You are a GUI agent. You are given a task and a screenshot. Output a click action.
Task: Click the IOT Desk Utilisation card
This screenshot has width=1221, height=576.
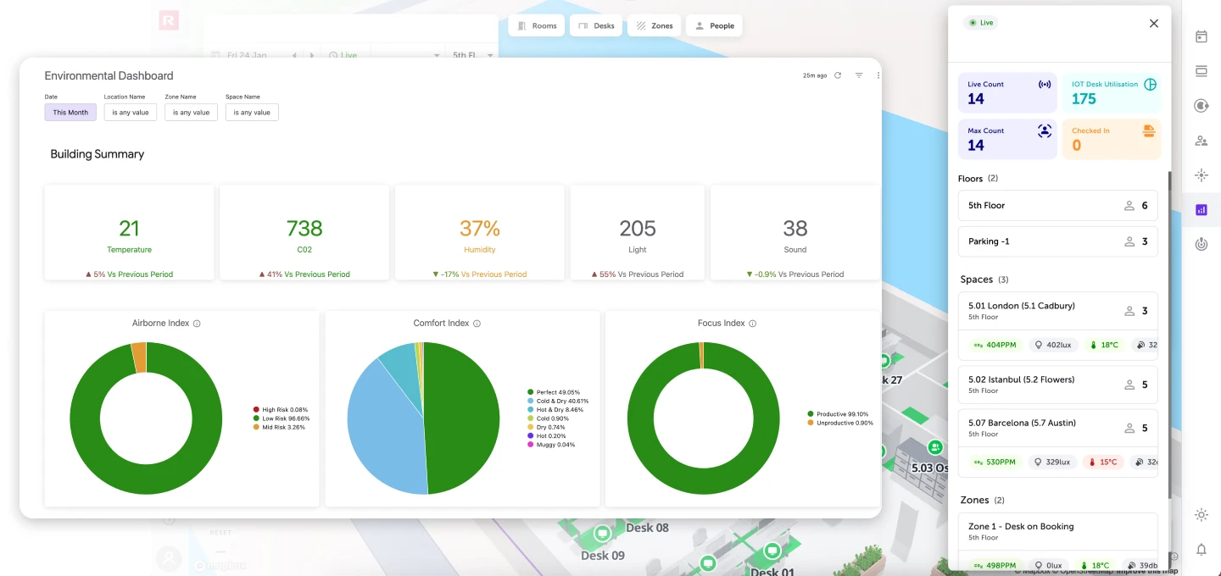coord(1111,92)
